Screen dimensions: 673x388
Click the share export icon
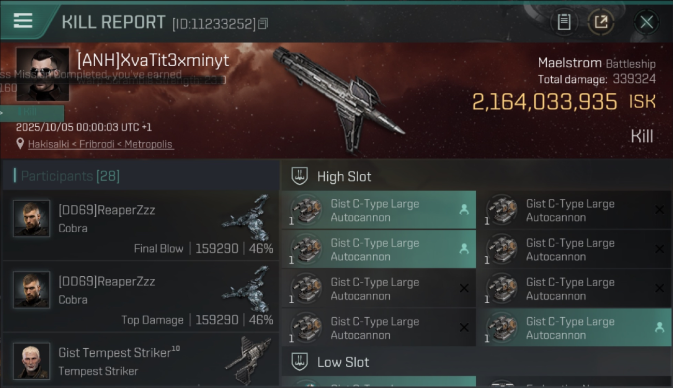pyautogui.click(x=601, y=22)
